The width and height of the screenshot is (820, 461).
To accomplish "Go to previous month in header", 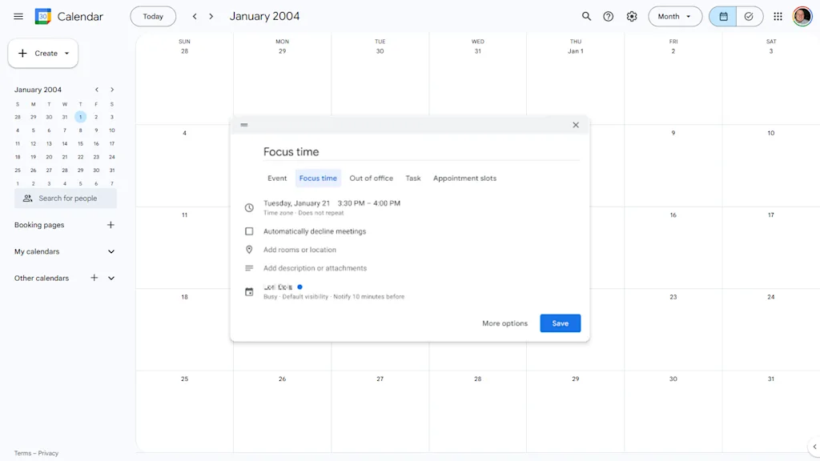I will pyautogui.click(x=195, y=16).
